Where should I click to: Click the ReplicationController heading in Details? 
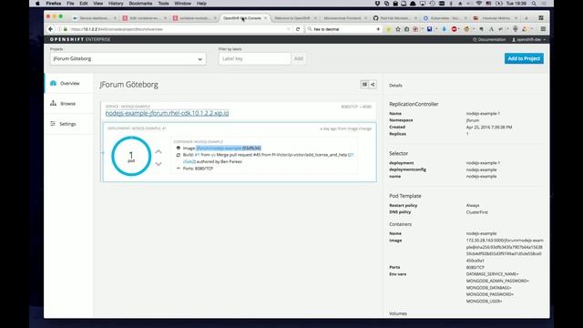tap(414, 104)
